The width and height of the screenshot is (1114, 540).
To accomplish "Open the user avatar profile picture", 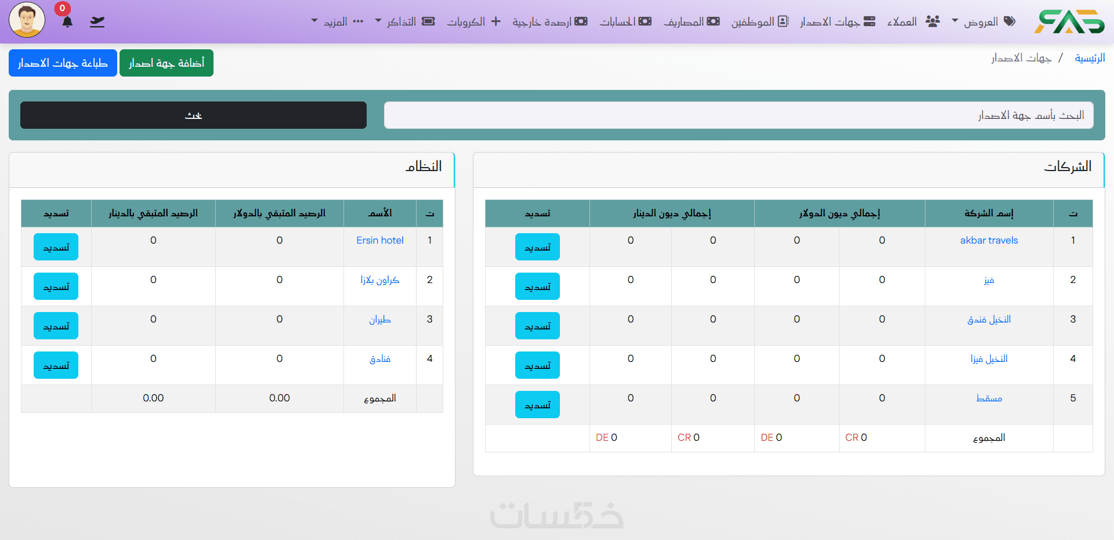I will (27, 20).
